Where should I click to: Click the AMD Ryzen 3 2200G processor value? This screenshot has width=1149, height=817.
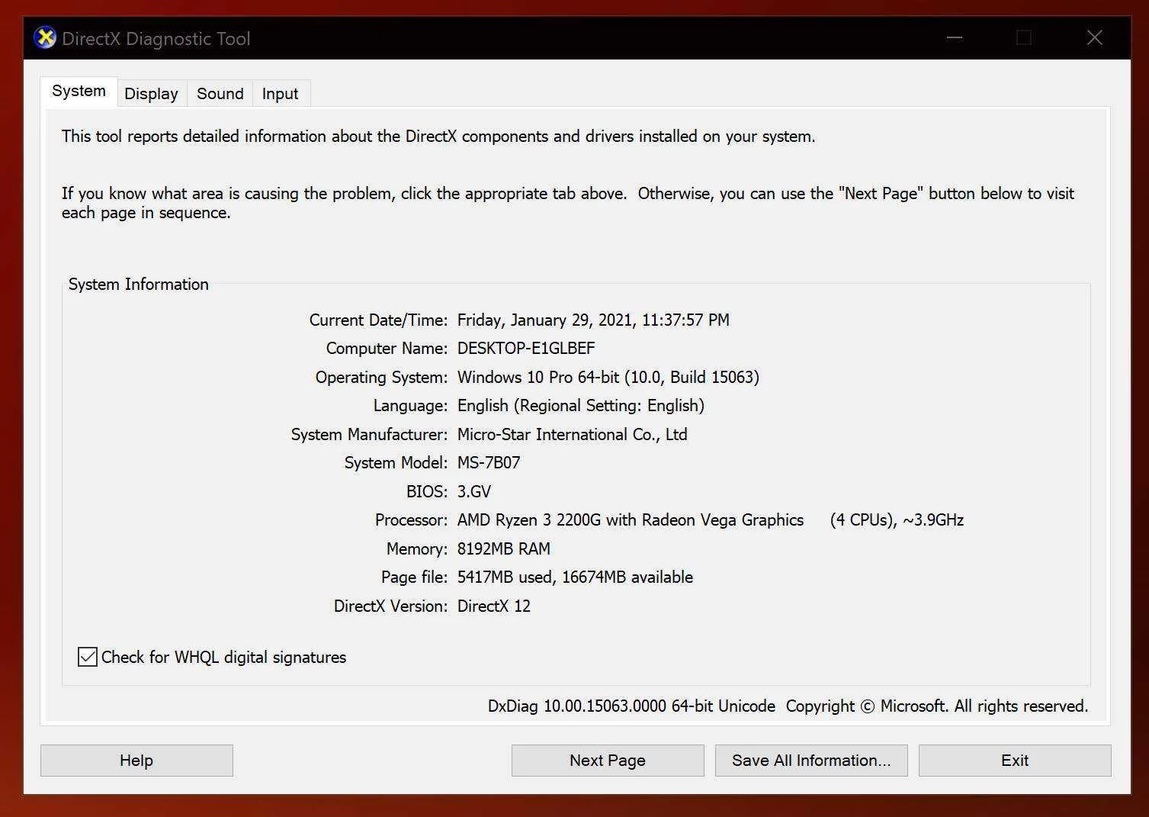pyautogui.click(x=711, y=519)
